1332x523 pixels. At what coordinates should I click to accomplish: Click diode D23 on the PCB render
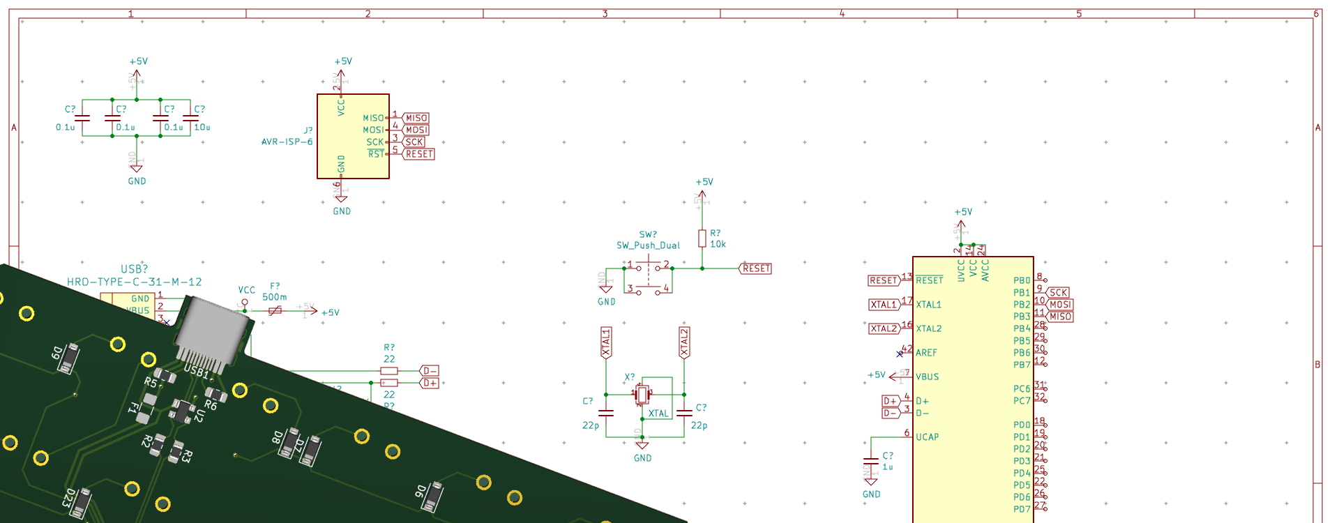(x=81, y=503)
